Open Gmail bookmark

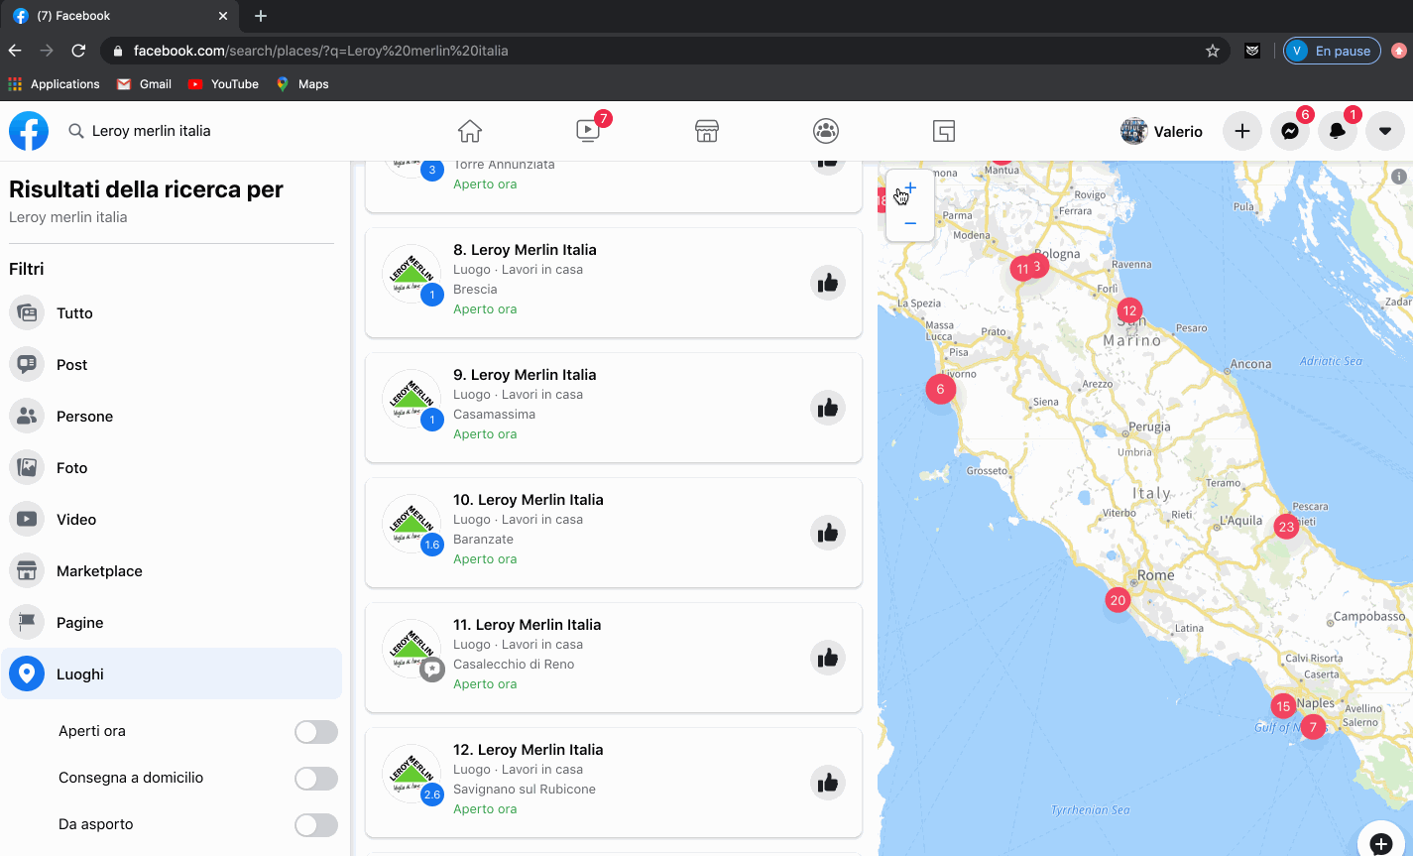point(145,84)
